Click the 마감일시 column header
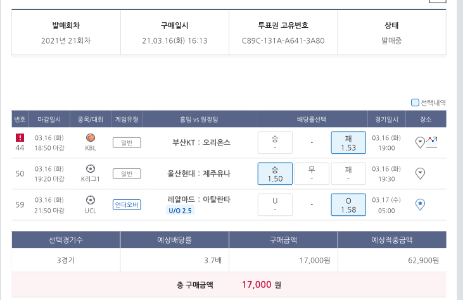This screenshot has width=463, height=300. tap(49, 119)
